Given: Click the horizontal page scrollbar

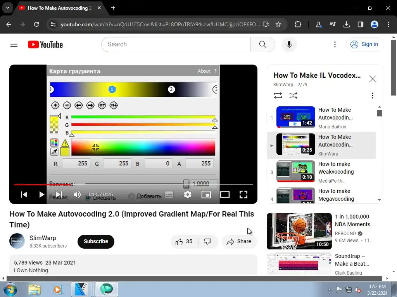Looking at the screenshot, I should pos(194,278).
